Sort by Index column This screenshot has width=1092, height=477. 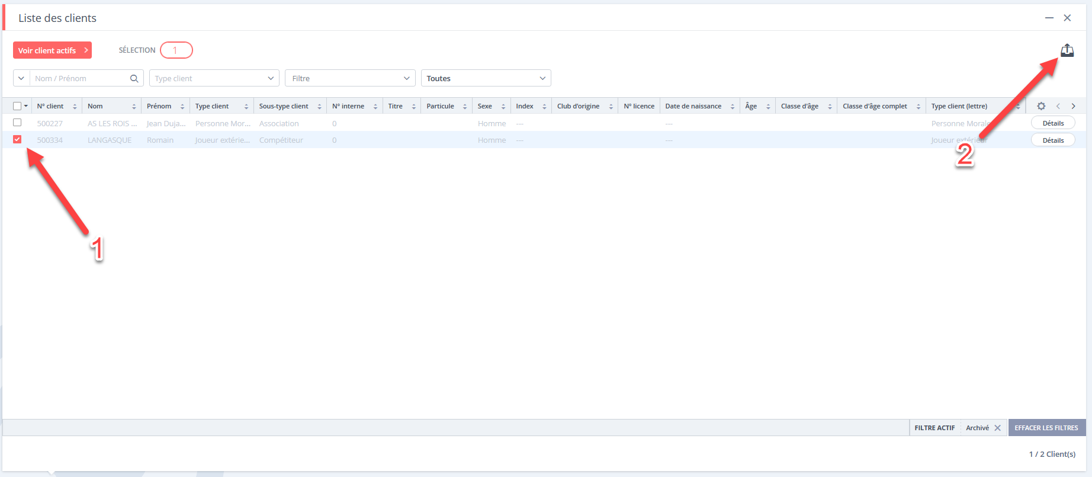coord(544,107)
